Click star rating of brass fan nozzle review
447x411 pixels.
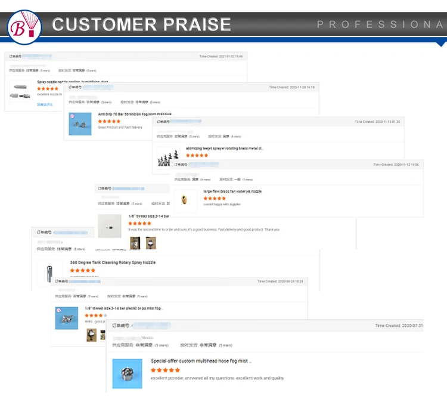pos(215,199)
